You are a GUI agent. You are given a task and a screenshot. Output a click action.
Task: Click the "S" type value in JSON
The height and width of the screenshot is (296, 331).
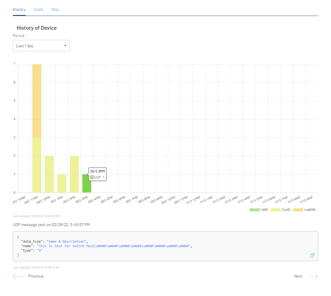click(40, 250)
